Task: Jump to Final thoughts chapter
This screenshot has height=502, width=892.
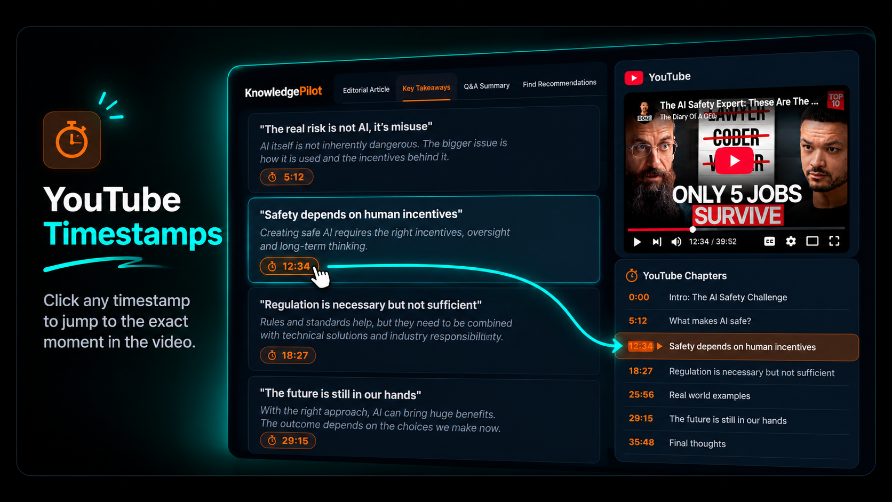Action: pos(737,443)
